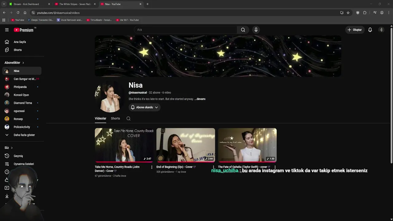Click the search input field Ara
This screenshot has width=393, height=221.
click(185, 30)
